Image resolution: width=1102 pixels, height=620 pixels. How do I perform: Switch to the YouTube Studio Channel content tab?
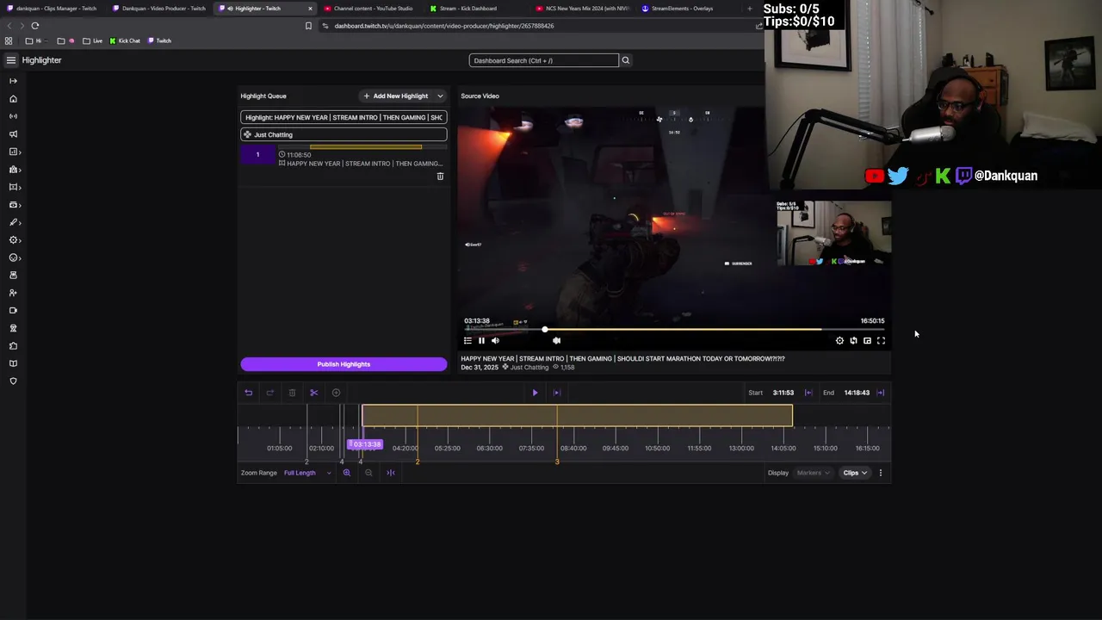pos(370,9)
